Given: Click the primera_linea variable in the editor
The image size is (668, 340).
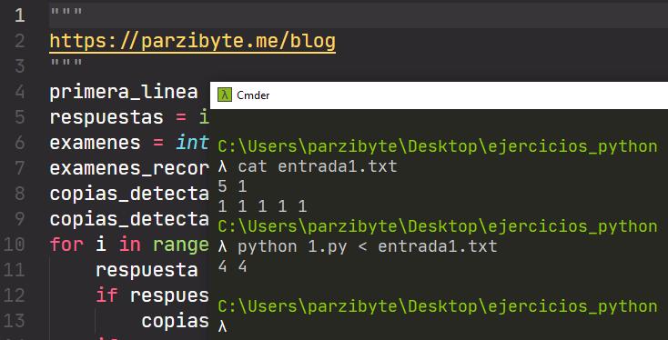Looking at the screenshot, I should pos(124,93).
